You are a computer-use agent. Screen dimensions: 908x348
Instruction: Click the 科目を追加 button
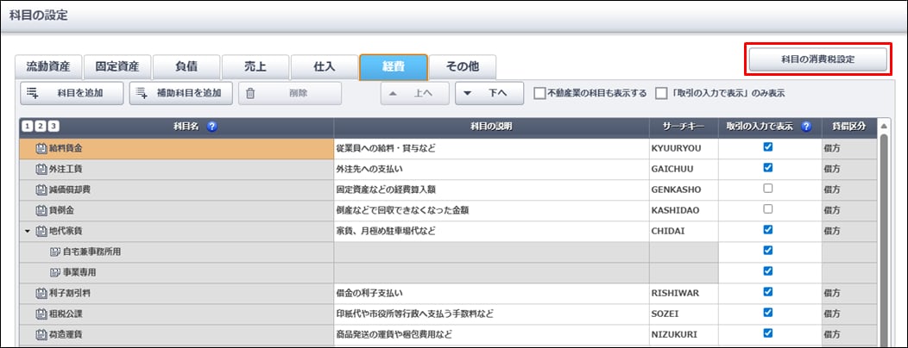(72, 93)
